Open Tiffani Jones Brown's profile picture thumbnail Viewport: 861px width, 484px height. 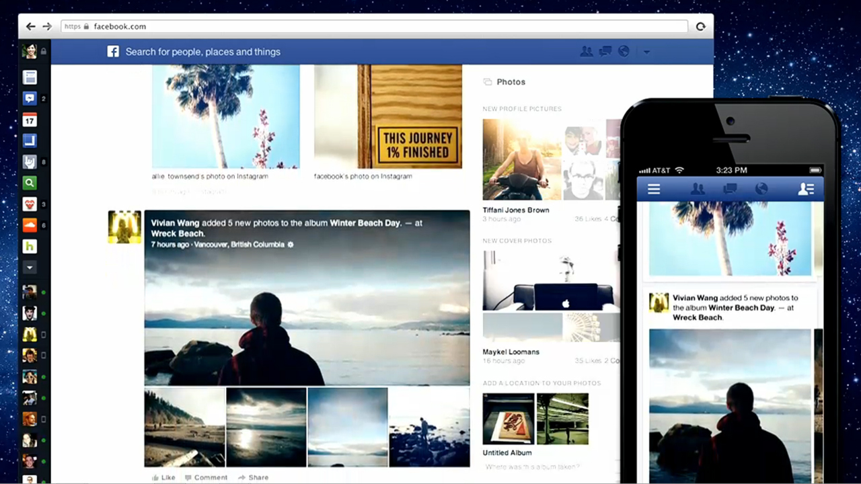point(522,159)
